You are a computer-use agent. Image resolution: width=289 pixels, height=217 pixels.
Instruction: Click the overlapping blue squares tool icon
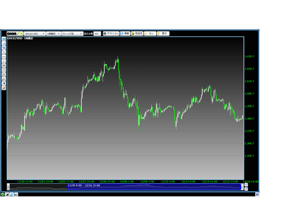[4, 48]
